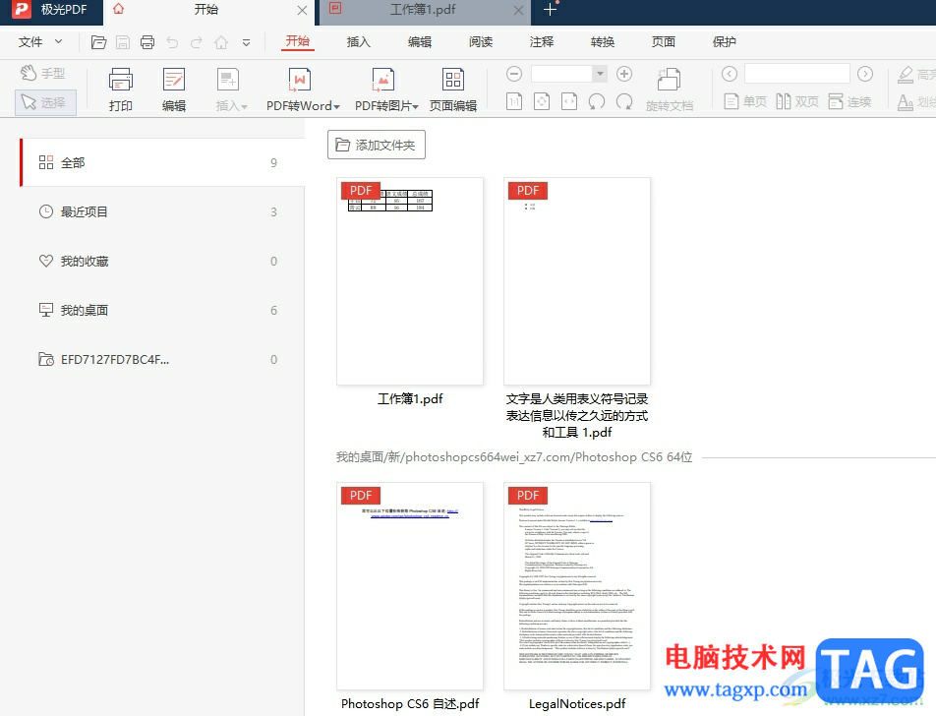Switch to the 页面 ribbon tab

[663, 42]
